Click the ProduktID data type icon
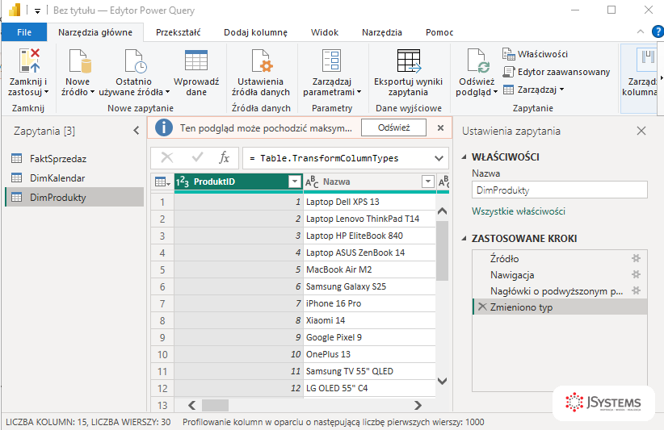 click(x=183, y=182)
